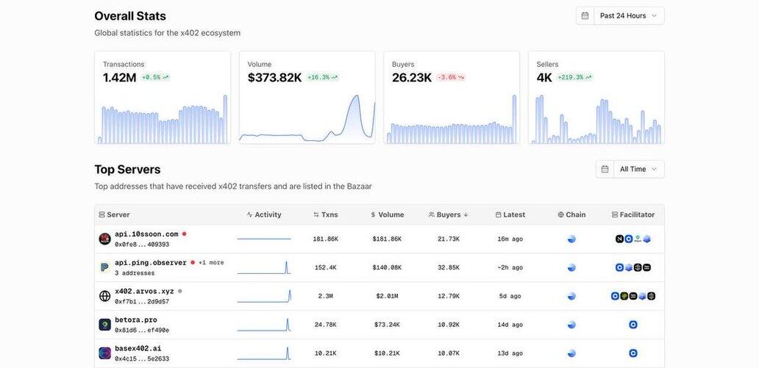The height and width of the screenshot is (368, 759).
Task: Click the calendar icon beside Past 24 Hours
Action: tap(585, 15)
